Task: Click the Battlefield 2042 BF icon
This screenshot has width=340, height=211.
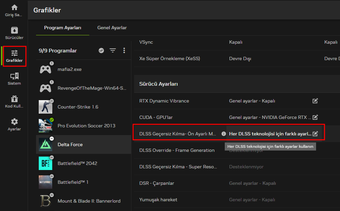Action: tap(45, 163)
